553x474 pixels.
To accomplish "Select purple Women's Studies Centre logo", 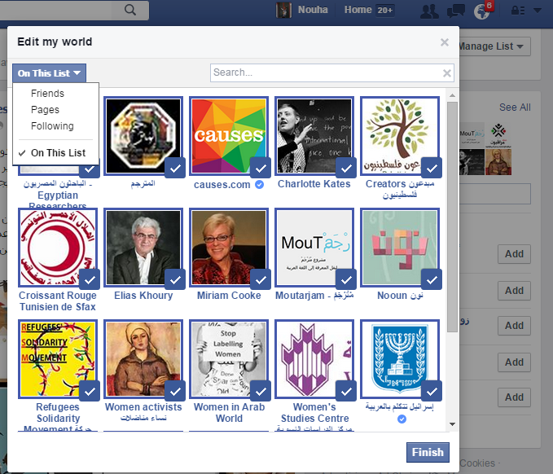I will click(314, 358).
